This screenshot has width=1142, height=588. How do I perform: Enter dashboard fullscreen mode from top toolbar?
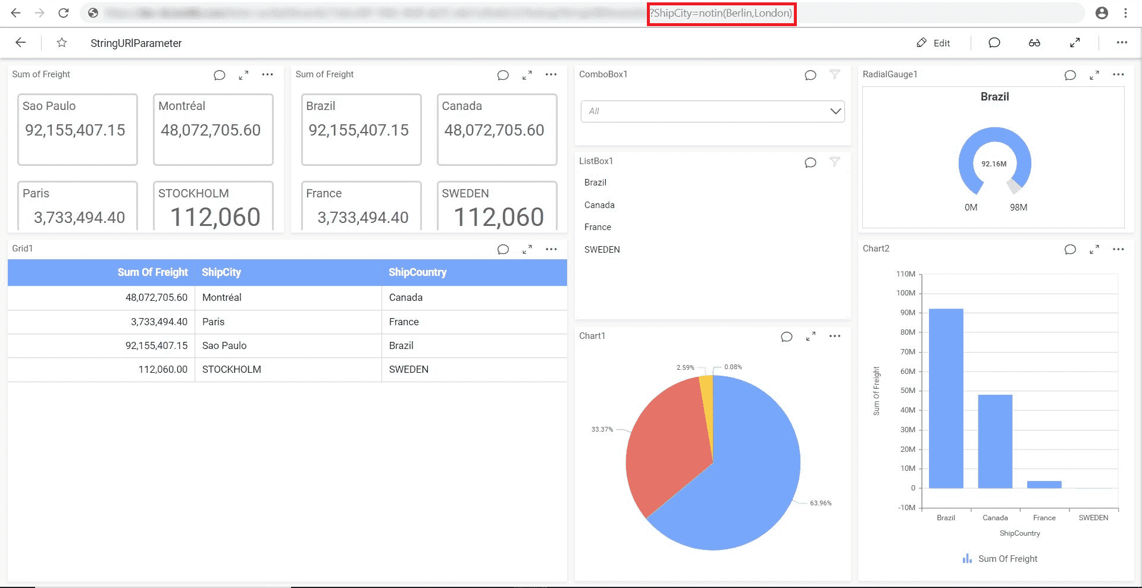(1075, 43)
